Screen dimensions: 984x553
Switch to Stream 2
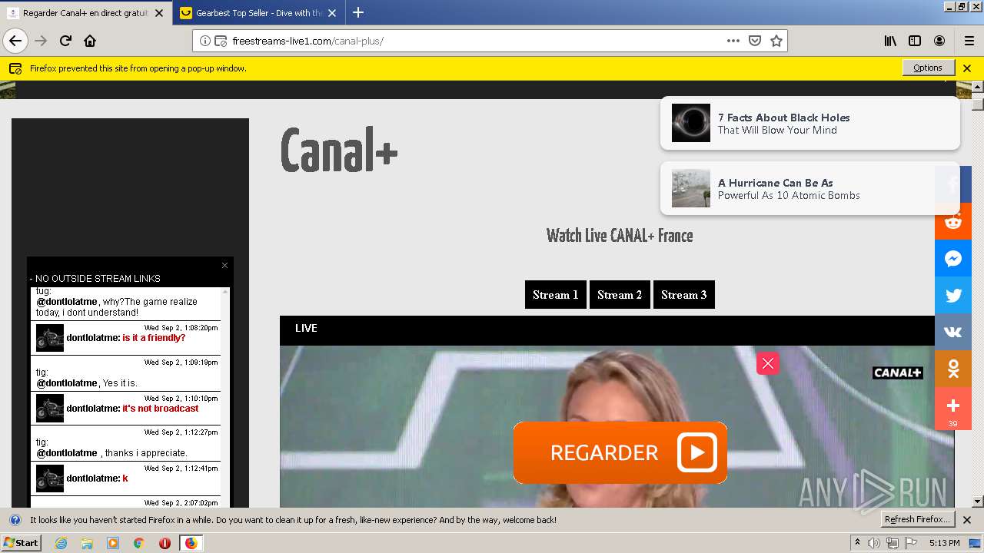pyautogui.click(x=620, y=295)
